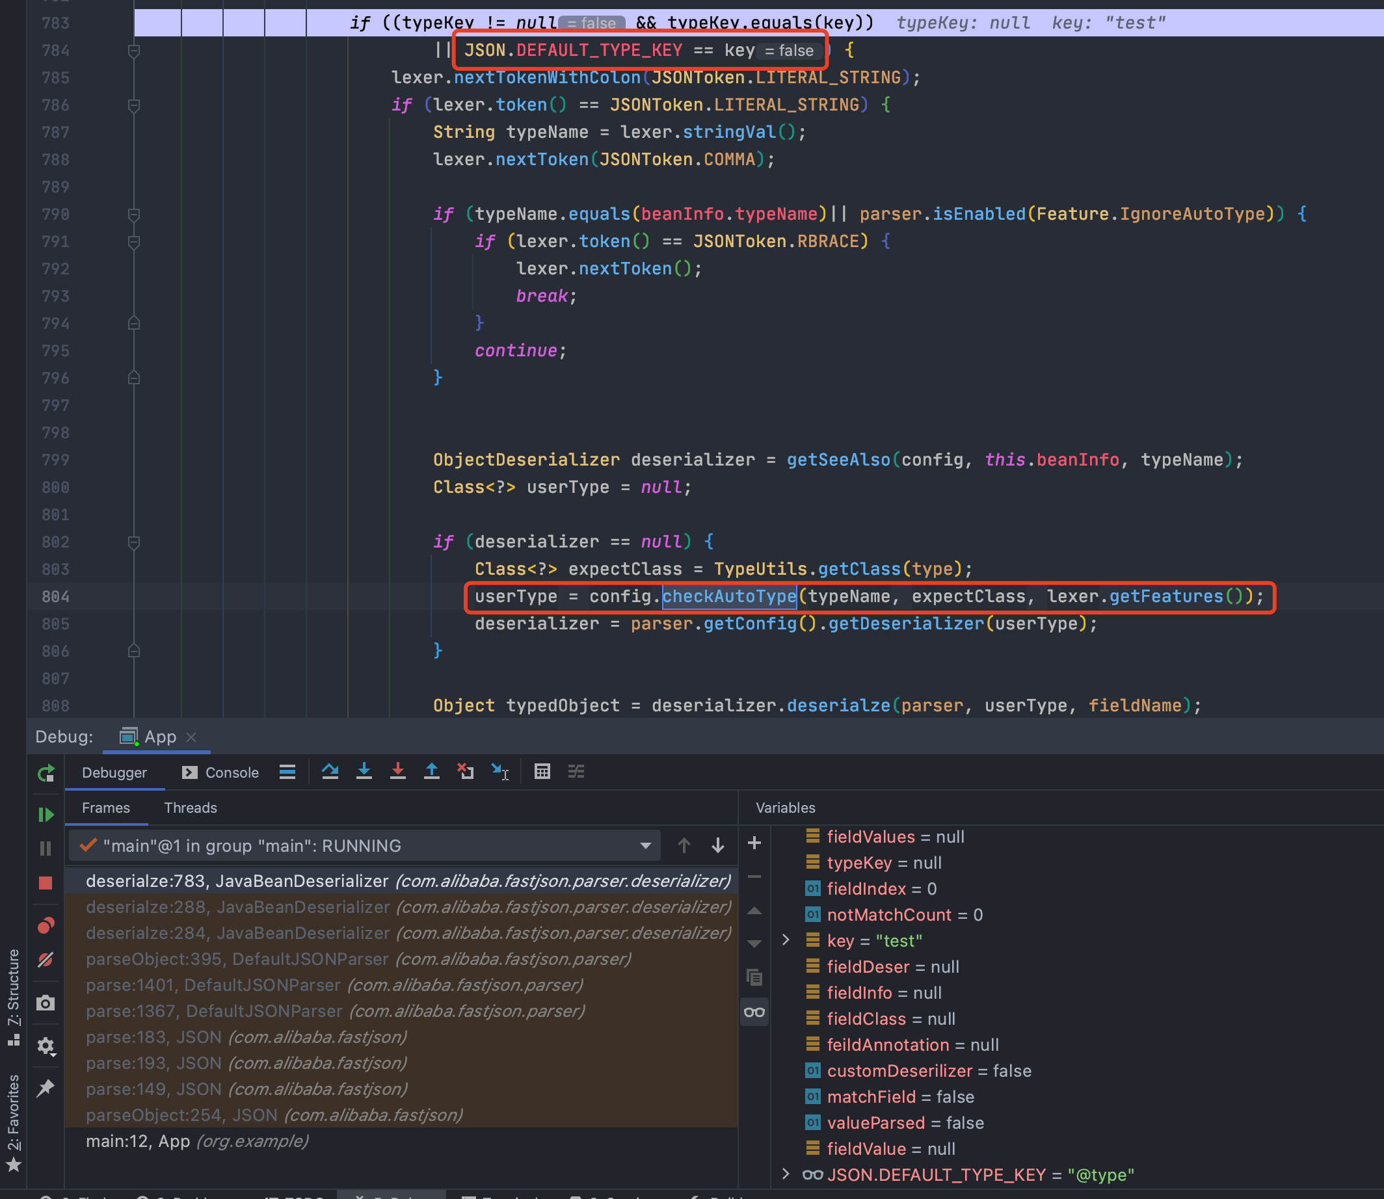
Task: Click the checkAutoType method call
Action: click(x=729, y=596)
